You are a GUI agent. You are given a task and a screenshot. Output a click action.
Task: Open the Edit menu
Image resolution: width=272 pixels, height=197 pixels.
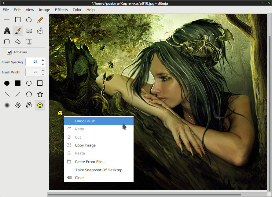17,10
